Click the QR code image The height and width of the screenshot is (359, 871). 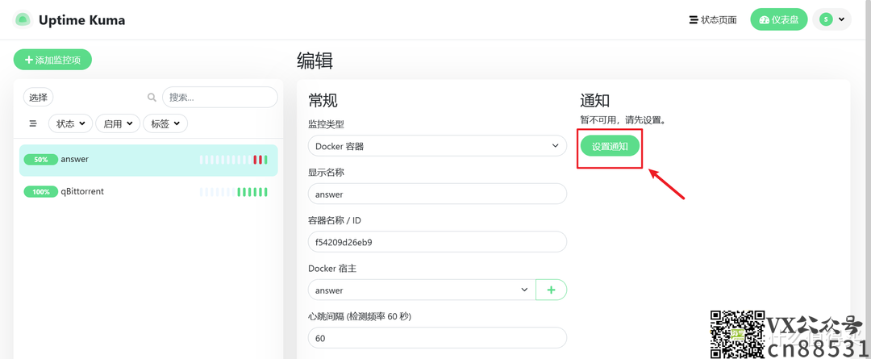pos(736,334)
